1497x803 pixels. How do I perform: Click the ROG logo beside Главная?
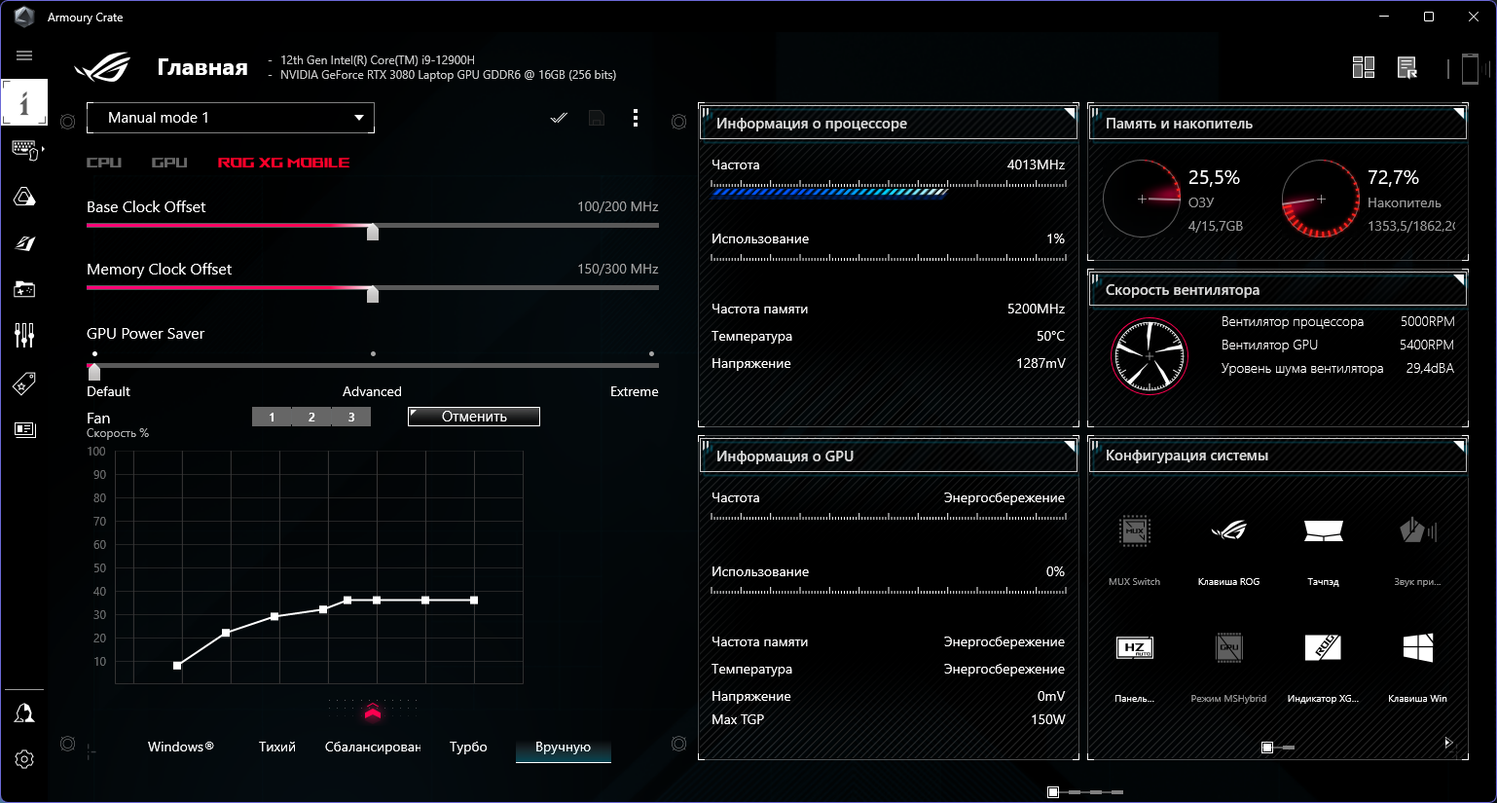[x=103, y=67]
